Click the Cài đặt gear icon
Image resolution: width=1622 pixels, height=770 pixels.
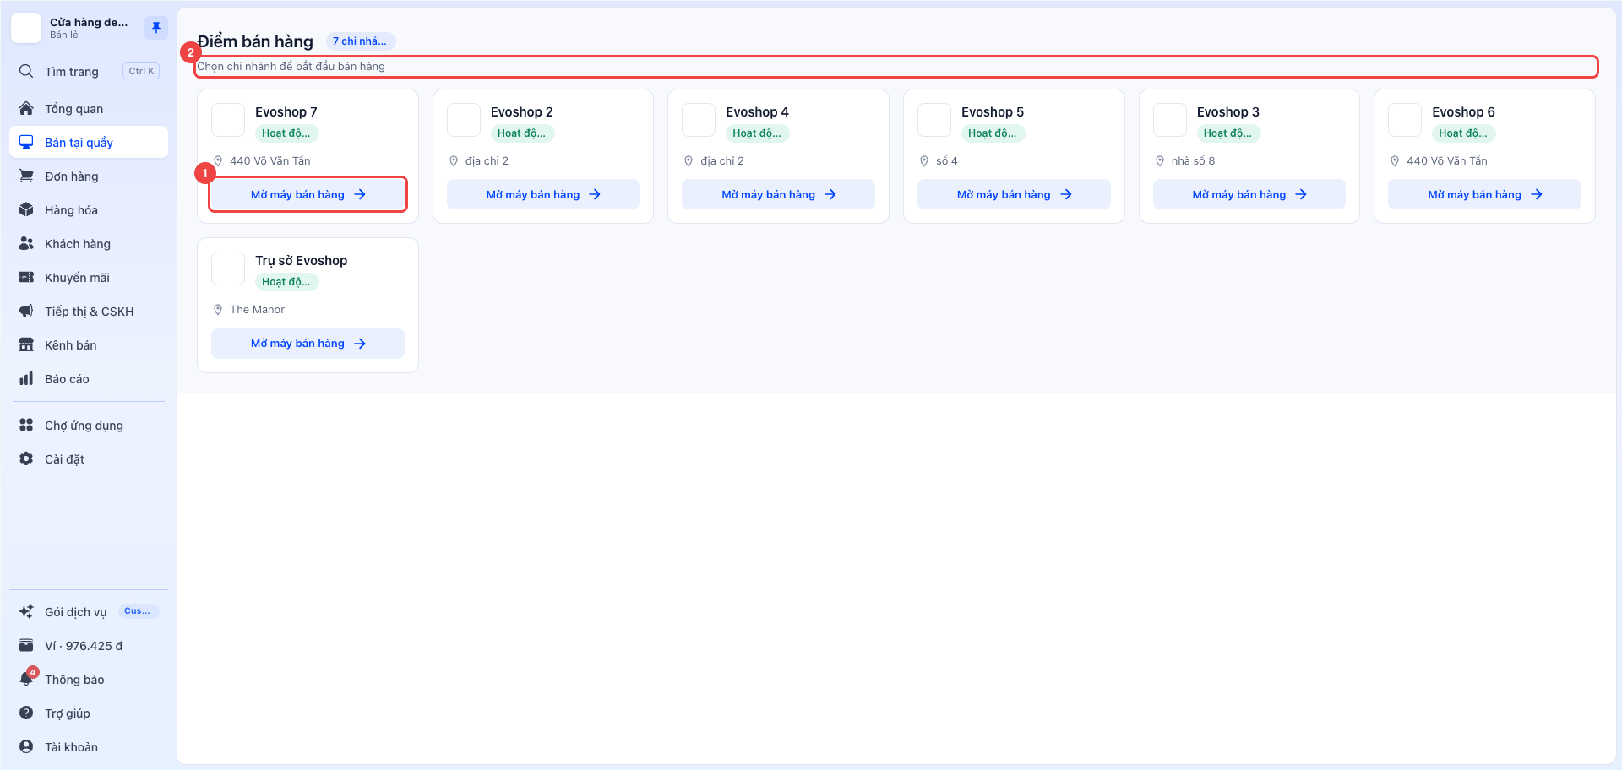[x=26, y=458]
